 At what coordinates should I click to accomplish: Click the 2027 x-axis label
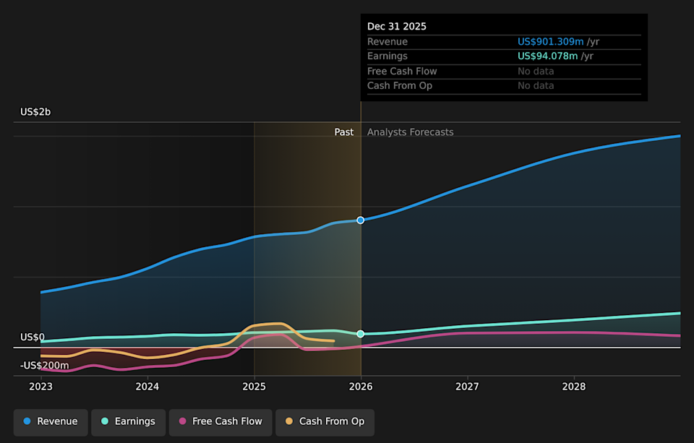tap(467, 387)
